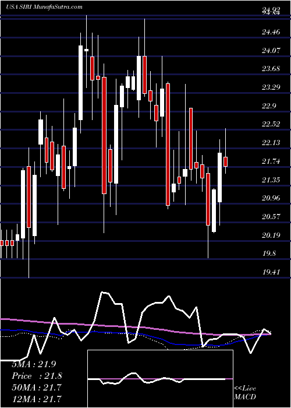Click the 22.9 price axis label
This screenshot has width=291, height=408.
click(269, 106)
